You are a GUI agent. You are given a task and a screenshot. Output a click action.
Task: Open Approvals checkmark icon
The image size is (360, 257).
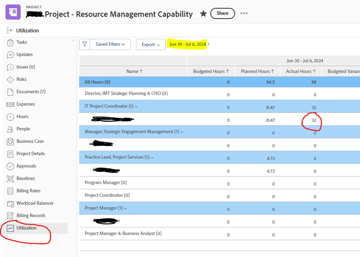click(x=10, y=166)
